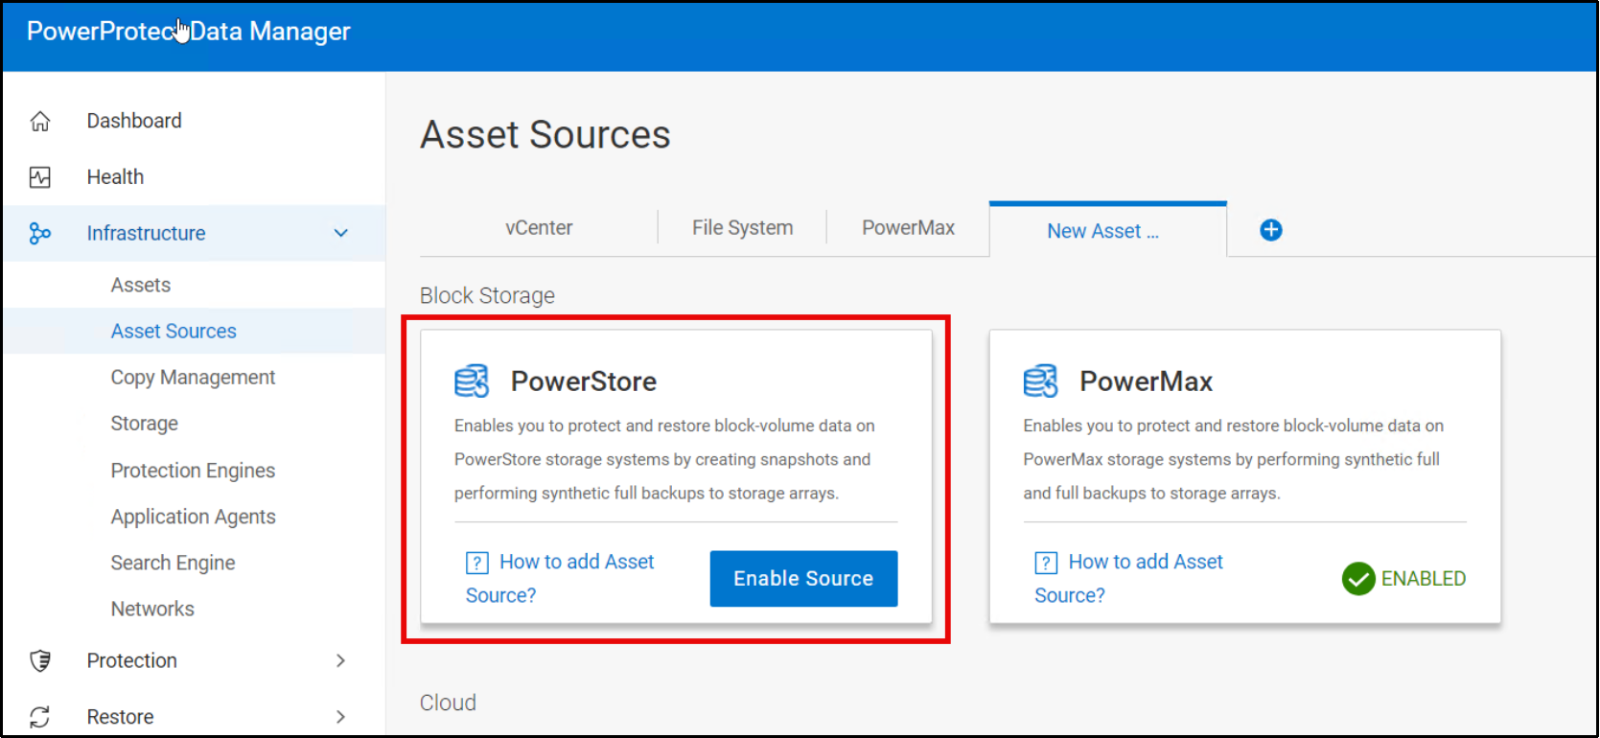Click the PowerStore card title
The height and width of the screenshot is (738, 1600).
coord(584,381)
